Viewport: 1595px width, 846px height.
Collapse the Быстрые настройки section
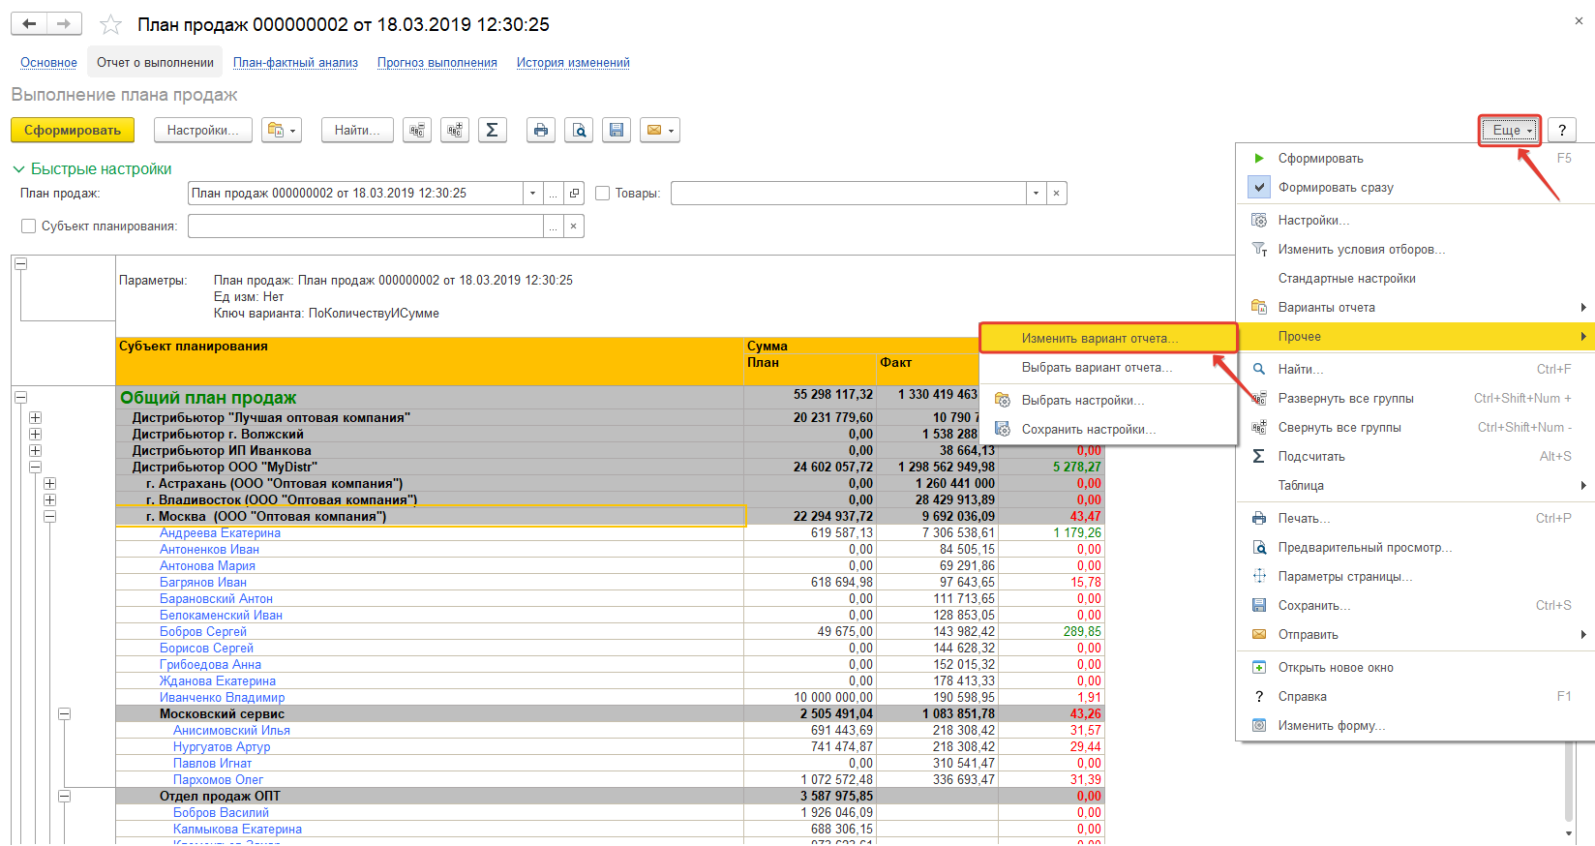18,169
